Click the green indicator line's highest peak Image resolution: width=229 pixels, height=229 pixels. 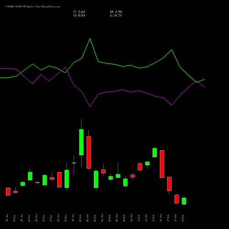[90, 38]
